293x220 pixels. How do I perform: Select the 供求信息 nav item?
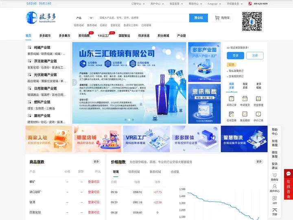tap(144, 35)
